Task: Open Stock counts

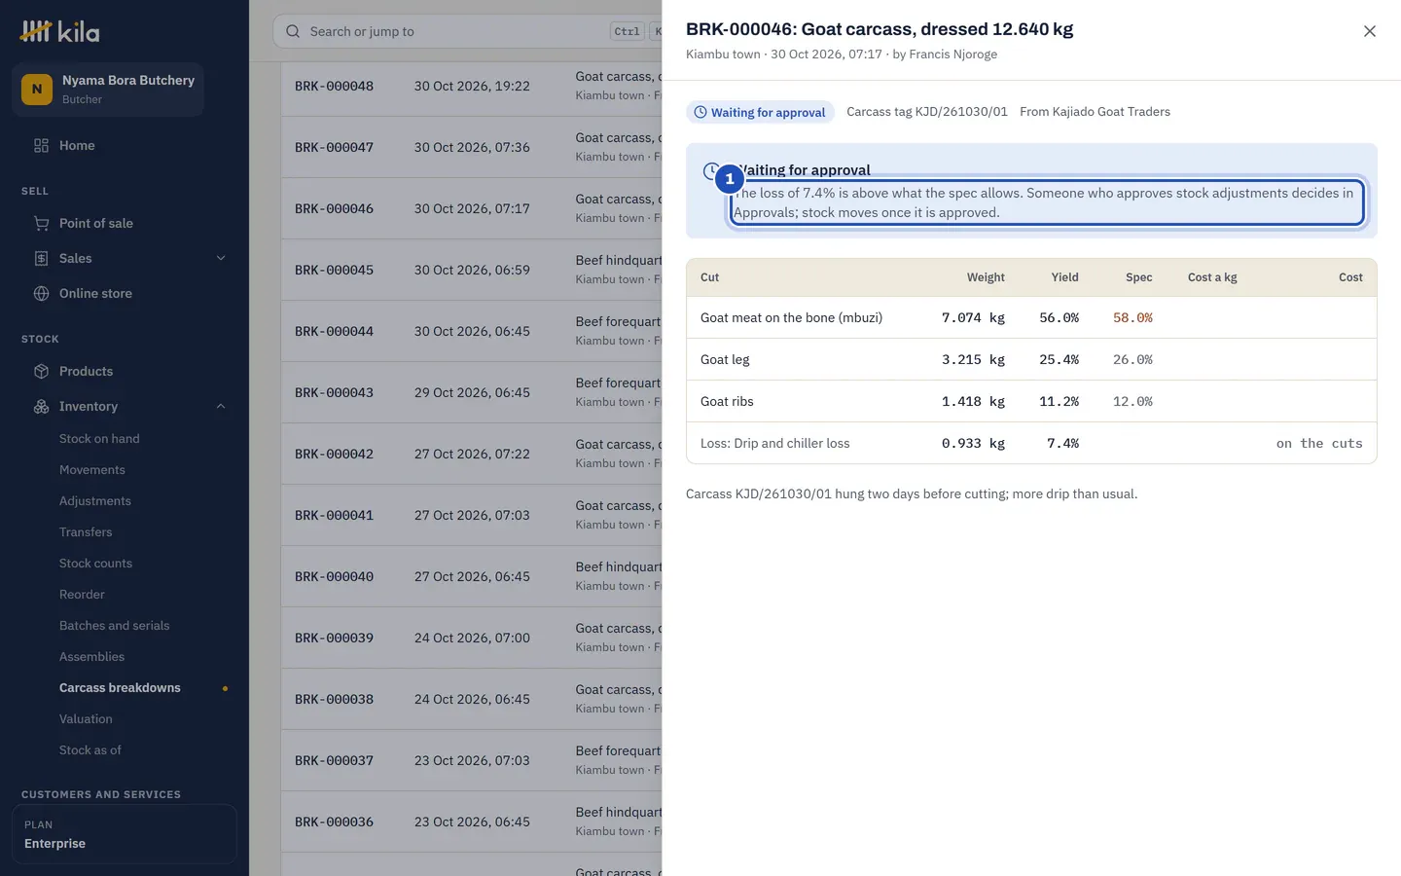Action: (x=95, y=564)
